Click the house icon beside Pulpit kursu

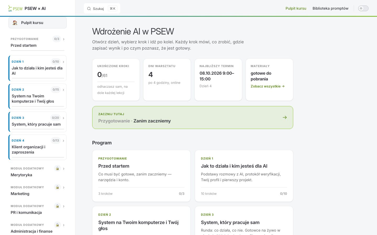tap(15, 23)
